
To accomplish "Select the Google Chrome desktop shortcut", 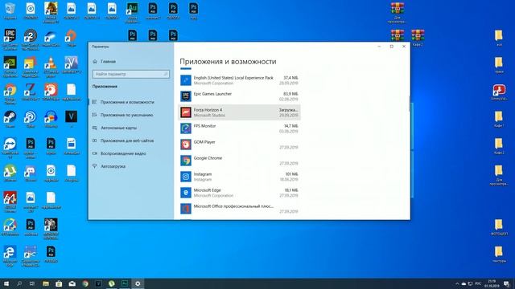I will (10, 93).
